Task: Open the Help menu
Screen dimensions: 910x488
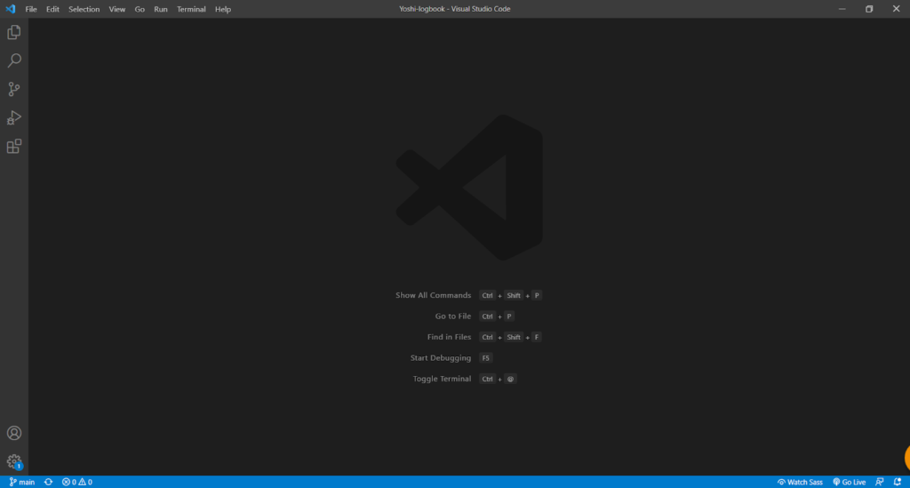Action: 223,9
